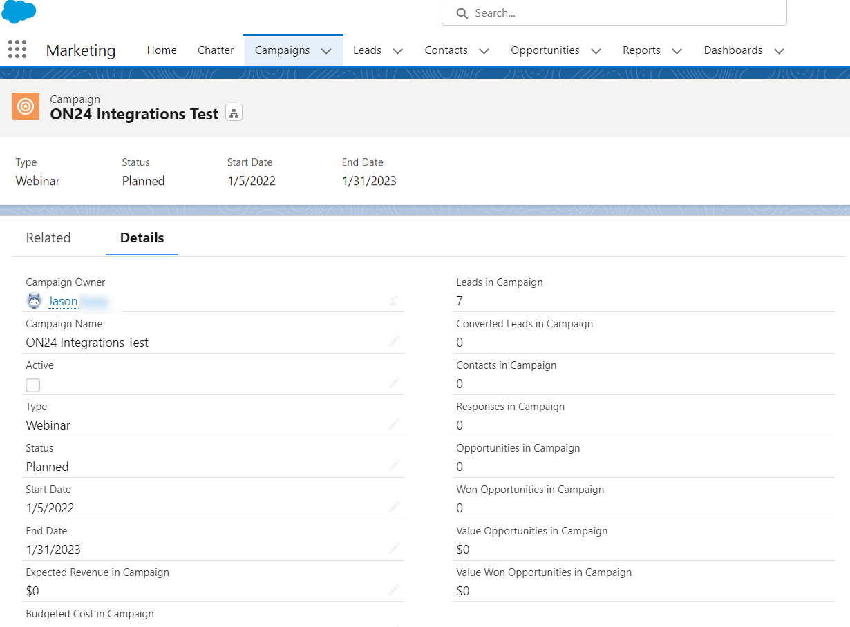Edit Type field pencil icon
This screenshot has width=850, height=627.
pyautogui.click(x=394, y=424)
